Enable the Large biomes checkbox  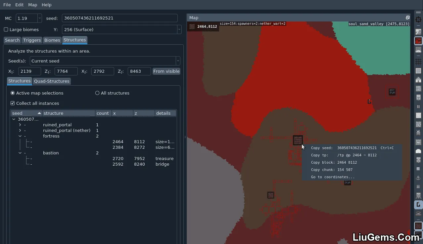[x=6, y=29]
